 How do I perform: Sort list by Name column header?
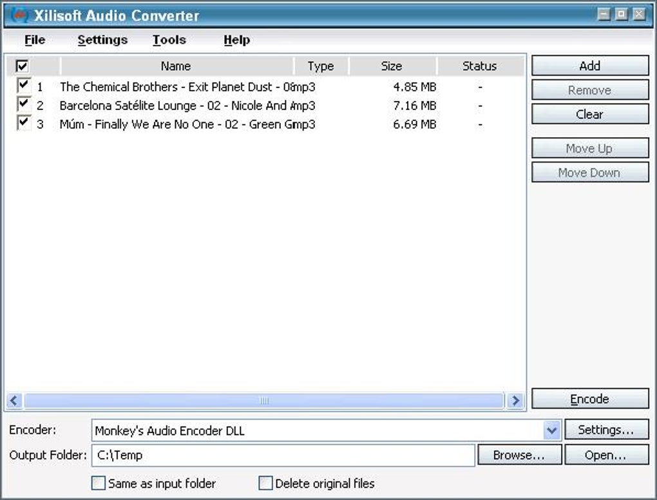177,66
